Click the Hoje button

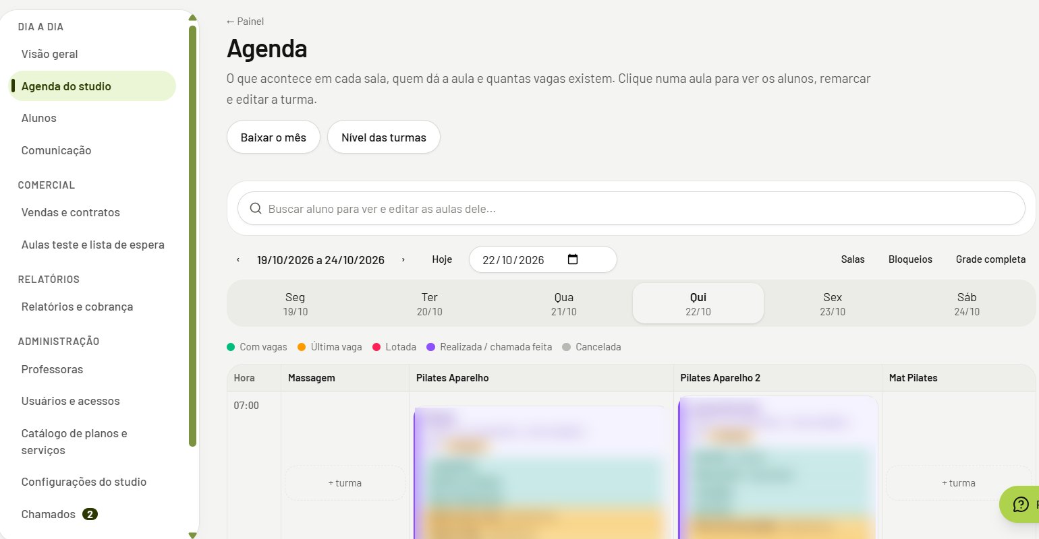pyautogui.click(x=442, y=259)
